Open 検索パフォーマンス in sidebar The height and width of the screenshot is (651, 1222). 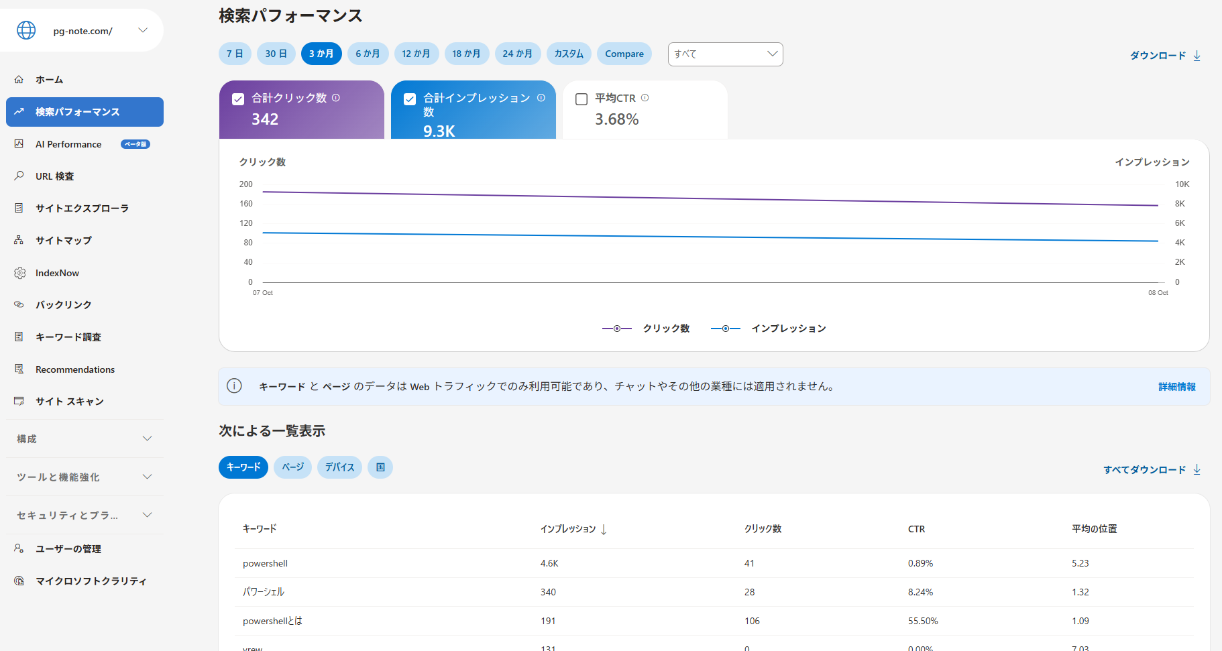(x=85, y=112)
